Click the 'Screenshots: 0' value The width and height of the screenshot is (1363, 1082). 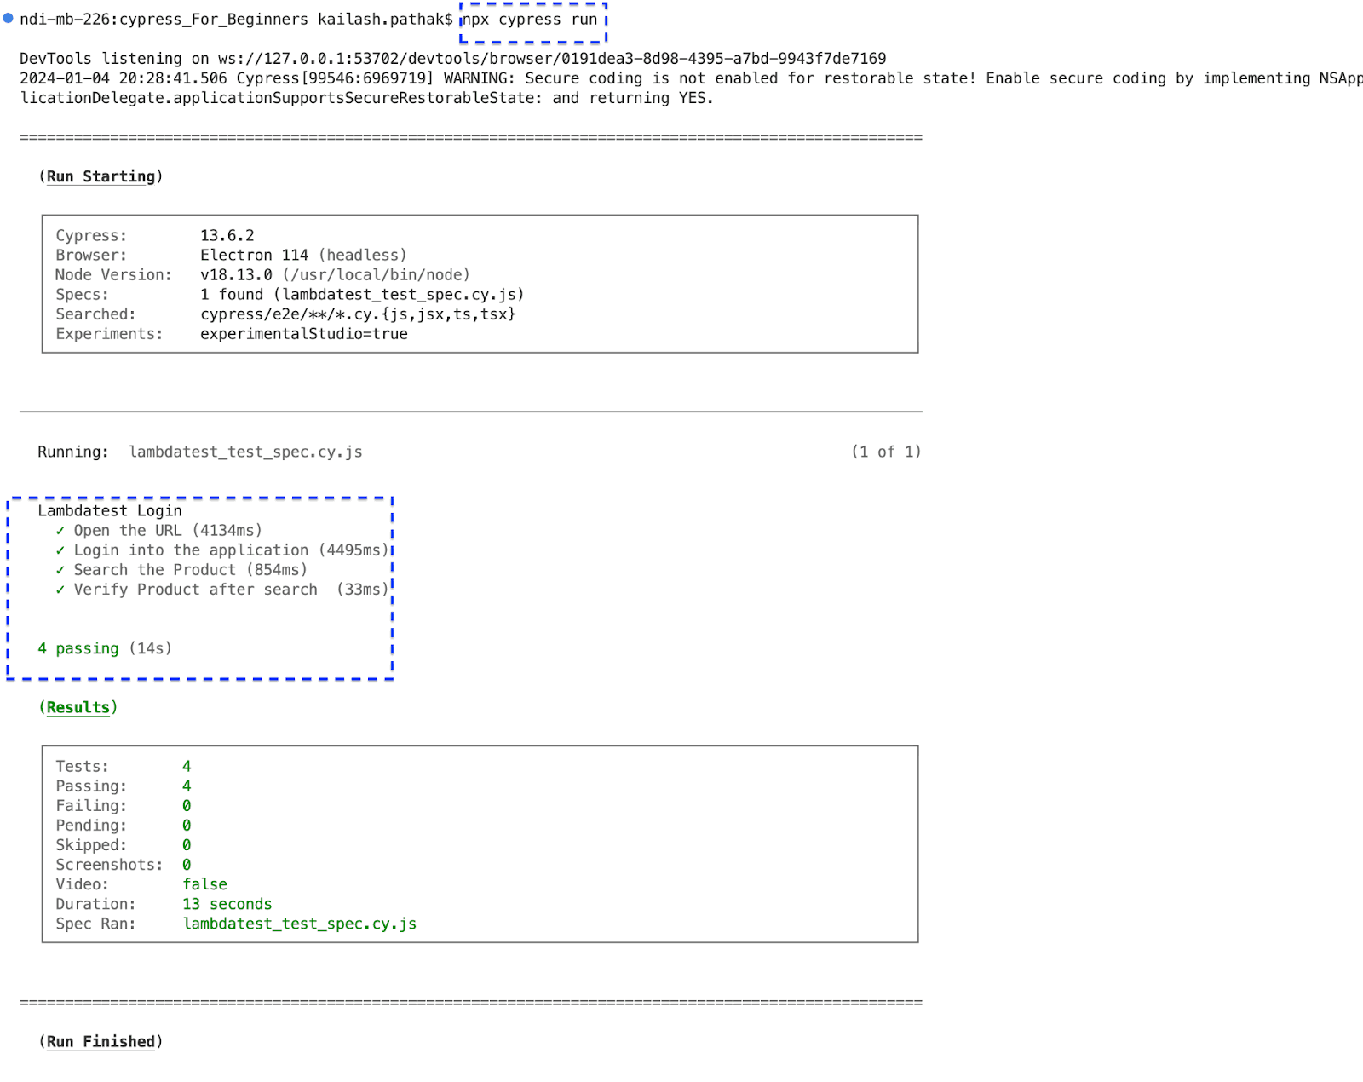[187, 865]
